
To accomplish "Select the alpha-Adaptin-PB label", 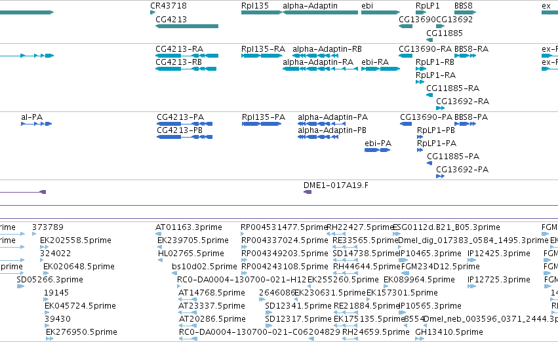I will pos(332,130).
